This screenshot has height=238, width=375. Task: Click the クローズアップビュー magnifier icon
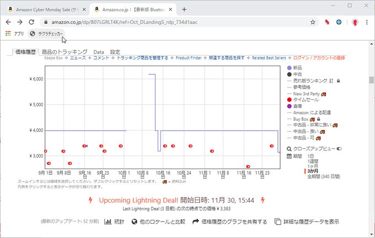289,149
